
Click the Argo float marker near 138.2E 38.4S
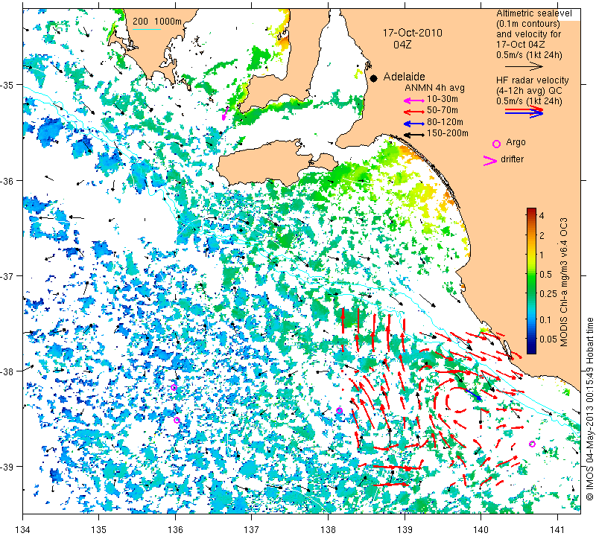(340, 411)
